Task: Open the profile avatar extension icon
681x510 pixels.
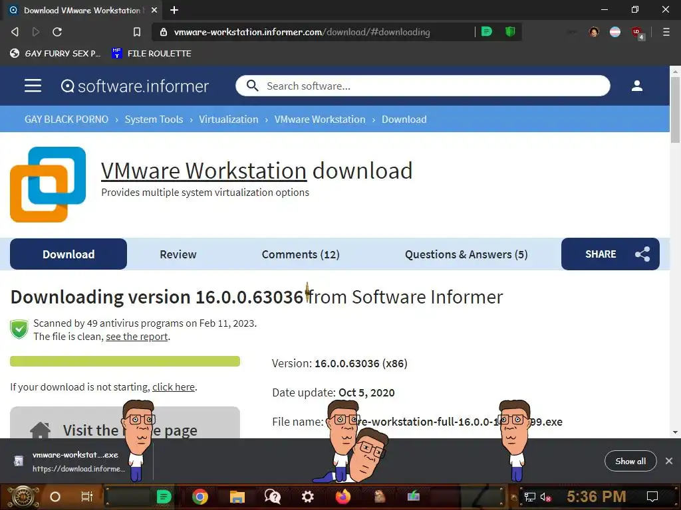Action: click(x=594, y=32)
